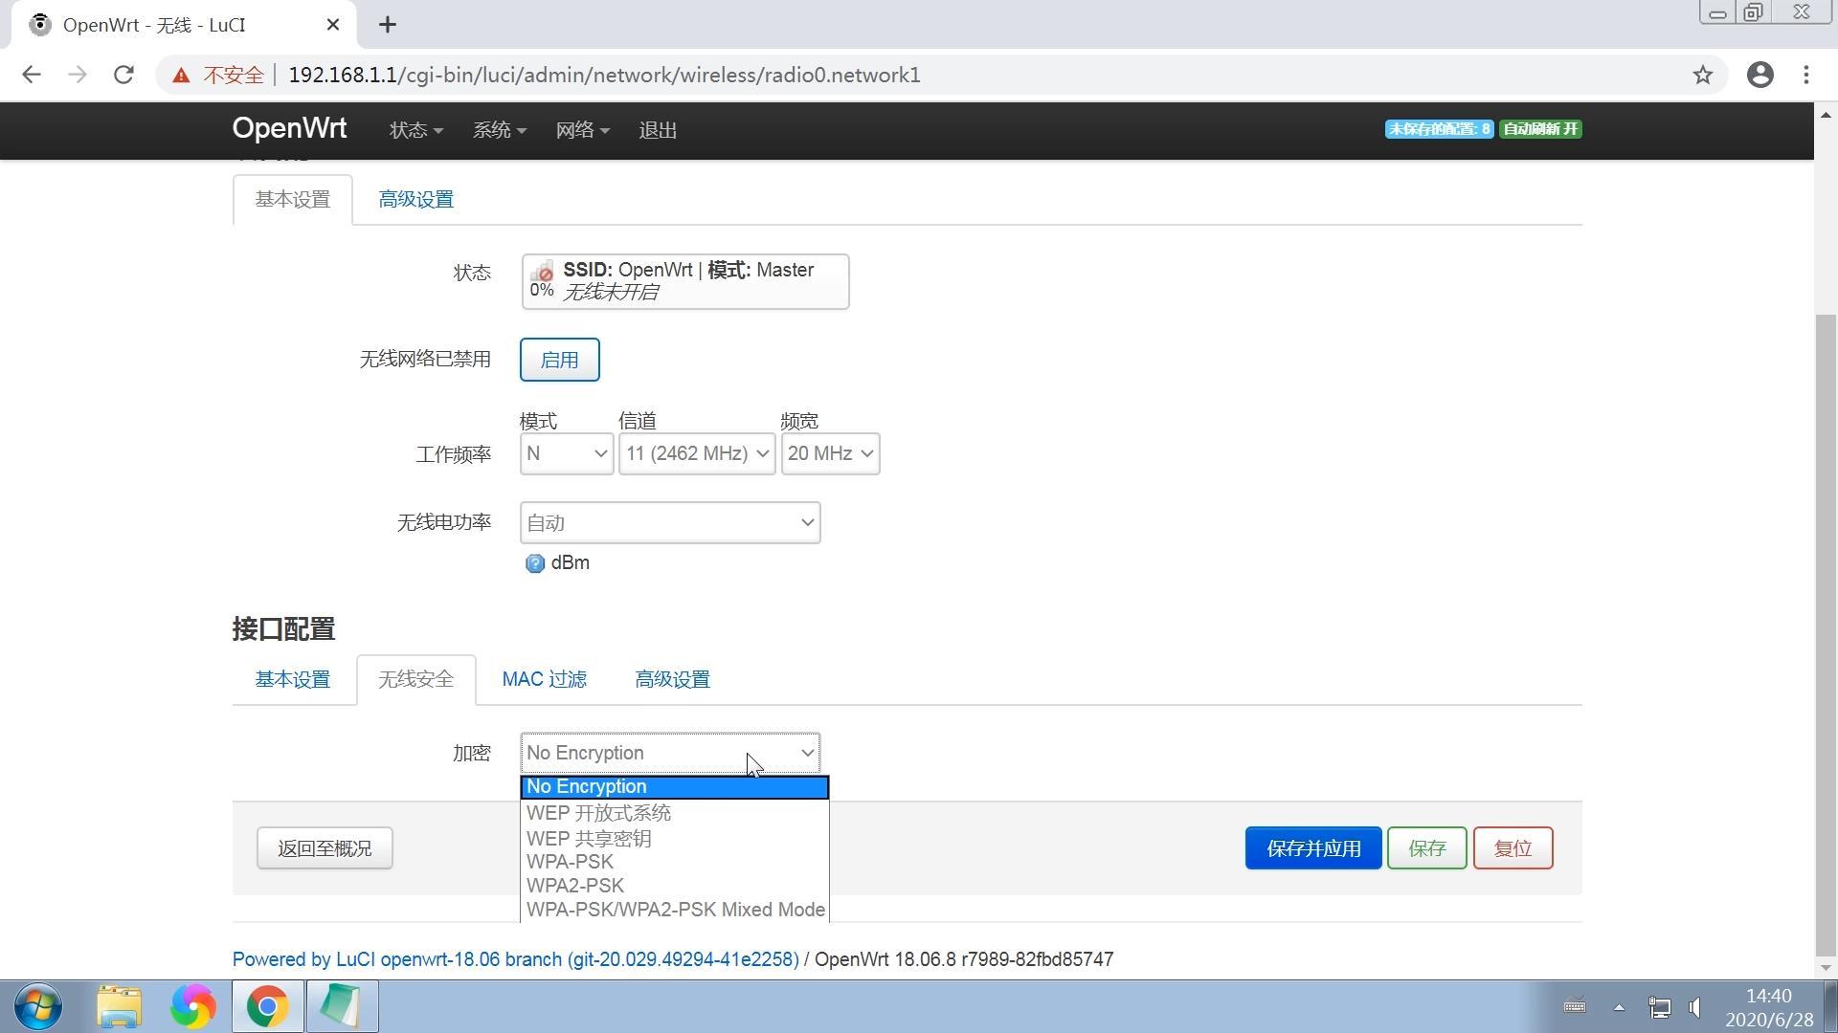Open the 系统 (System) dropdown menu
This screenshot has width=1838, height=1033.
point(496,130)
